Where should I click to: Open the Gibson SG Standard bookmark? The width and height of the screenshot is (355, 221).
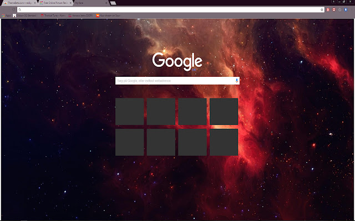point(24,15)
